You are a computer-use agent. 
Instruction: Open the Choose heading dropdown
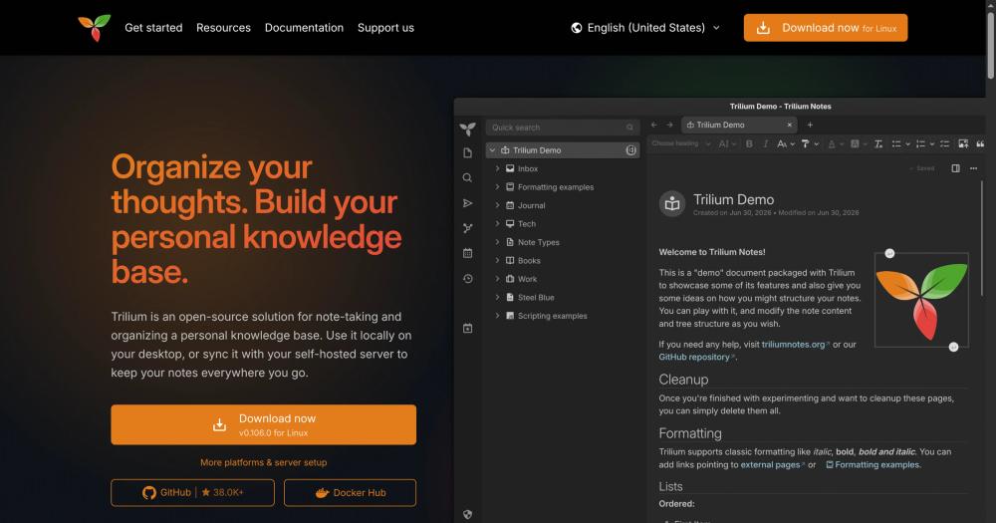click(681, 143)
